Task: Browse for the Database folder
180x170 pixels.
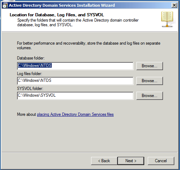Action: click(x=150, y=66)
